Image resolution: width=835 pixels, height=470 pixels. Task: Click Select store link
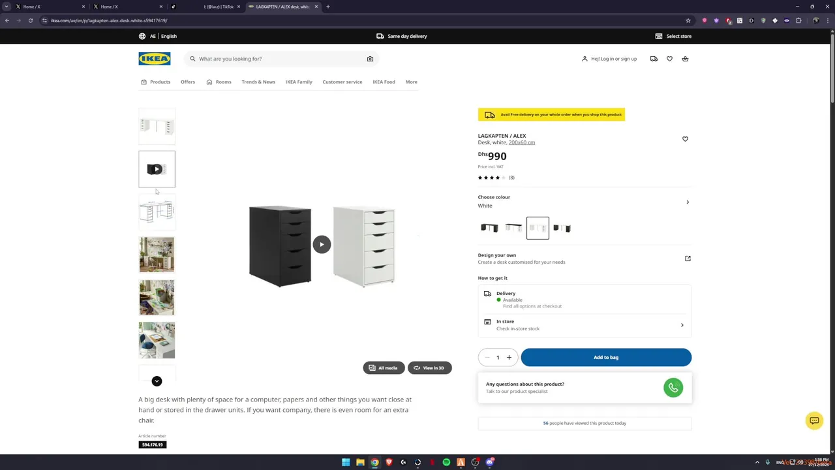click(679, 37)
